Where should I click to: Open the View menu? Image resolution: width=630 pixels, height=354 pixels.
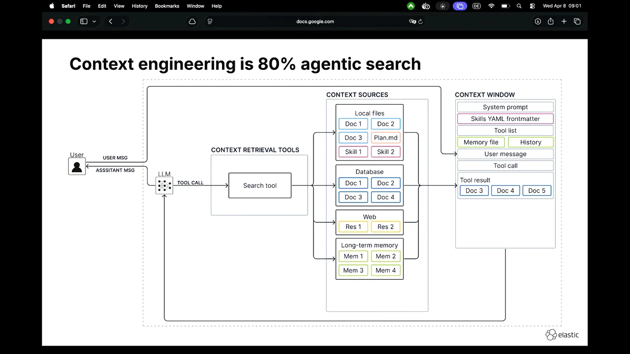point(119,6)
